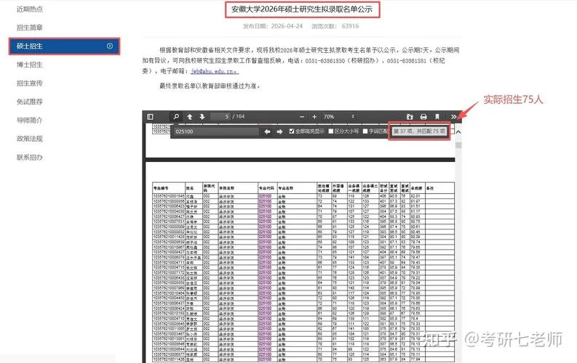Open 导师简介 in the sidebar

coord(30,120)
